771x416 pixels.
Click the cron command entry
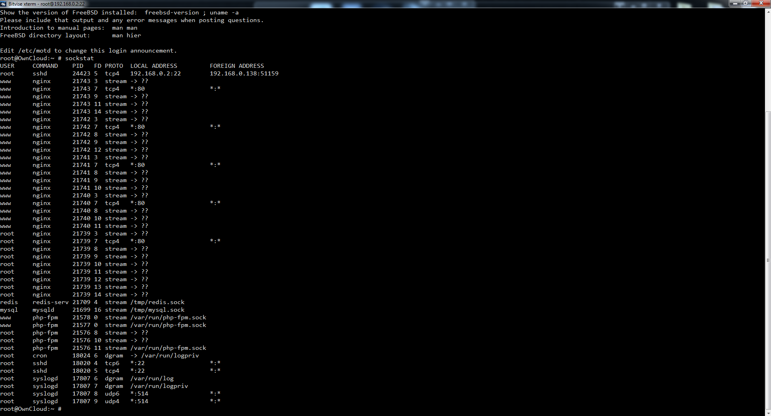[40, 355]
